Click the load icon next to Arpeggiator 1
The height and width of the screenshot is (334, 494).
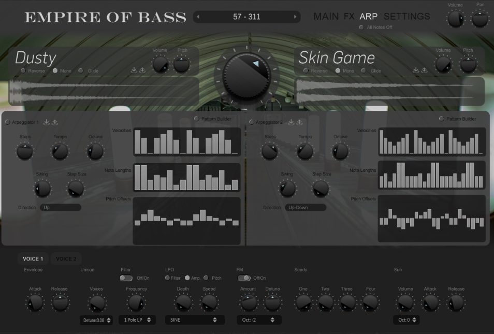pyautogui.click(x=55, y=122)
